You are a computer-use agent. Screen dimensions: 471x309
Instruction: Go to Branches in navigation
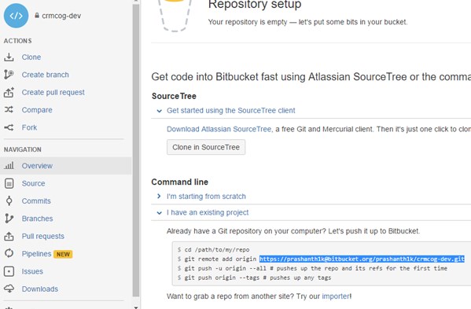37,219
